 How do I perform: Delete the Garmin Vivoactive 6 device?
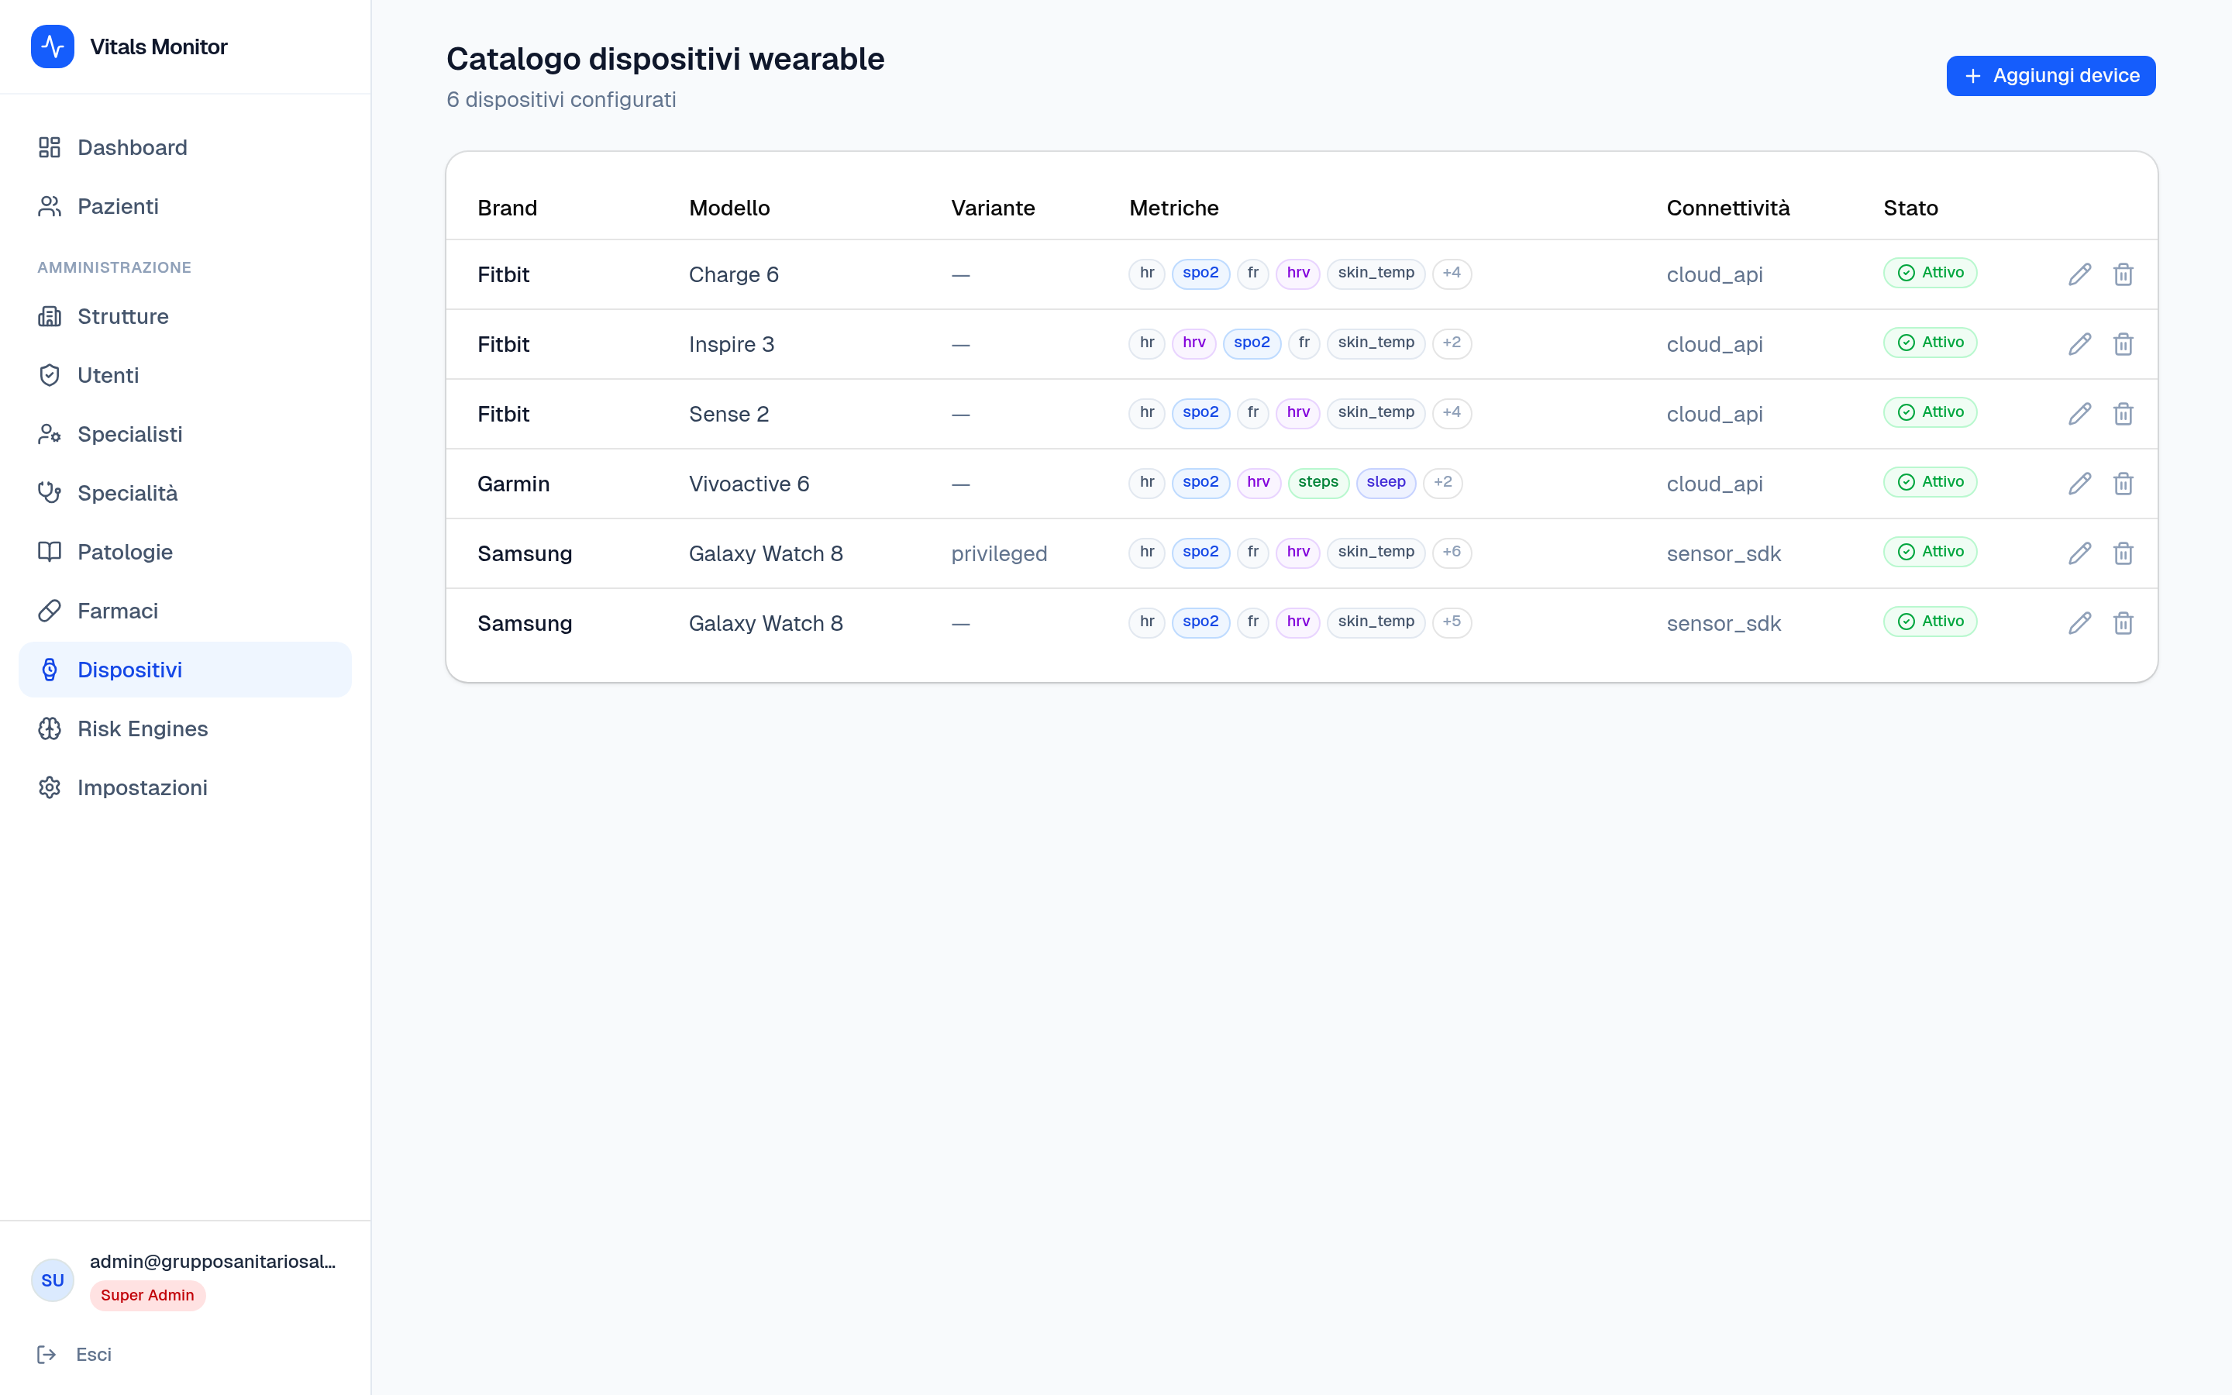pos(2123,484)
